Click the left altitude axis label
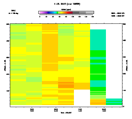The height and width of the screenshot is (119, 132). pos(5,65)
